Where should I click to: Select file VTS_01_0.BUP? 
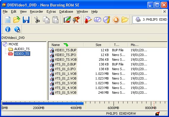(x=66, y=64)
